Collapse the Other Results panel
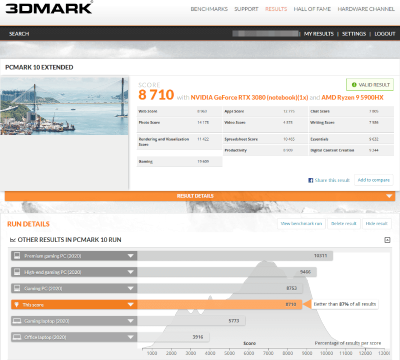Image resolution: width=400 pixels, height=360 pixels. tap(387, 240)
